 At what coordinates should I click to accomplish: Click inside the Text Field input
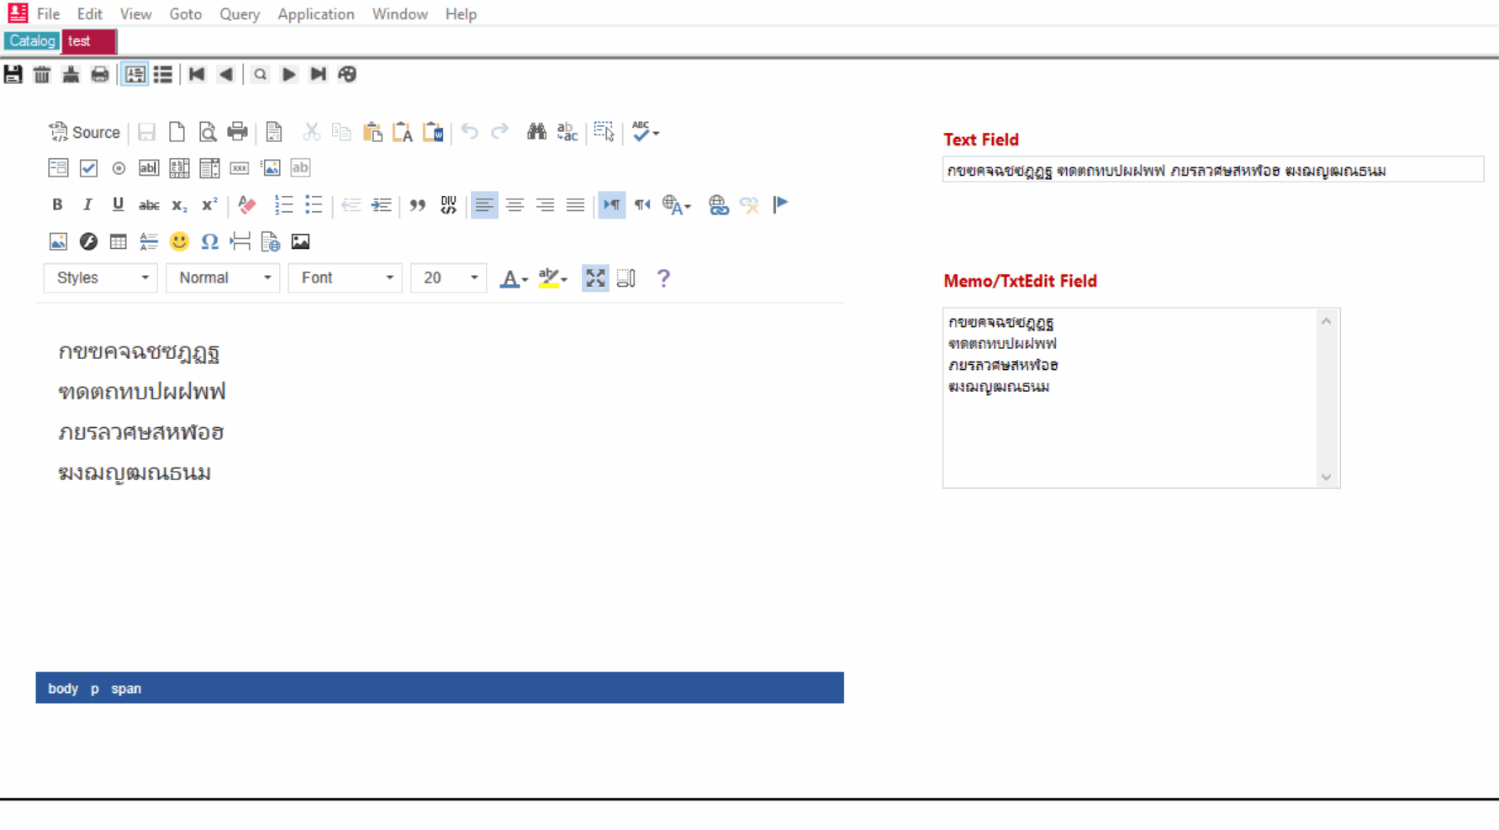point(1211,171)
